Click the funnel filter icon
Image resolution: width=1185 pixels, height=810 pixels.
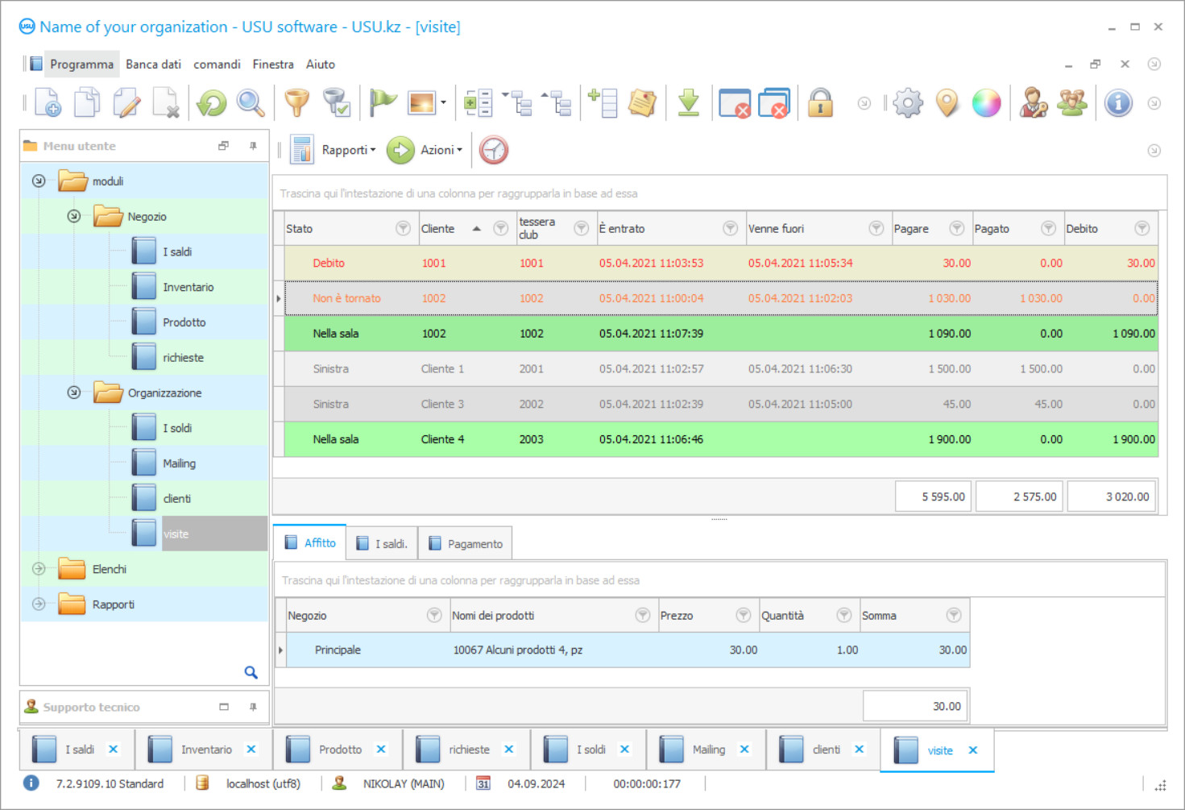(297, 103)
